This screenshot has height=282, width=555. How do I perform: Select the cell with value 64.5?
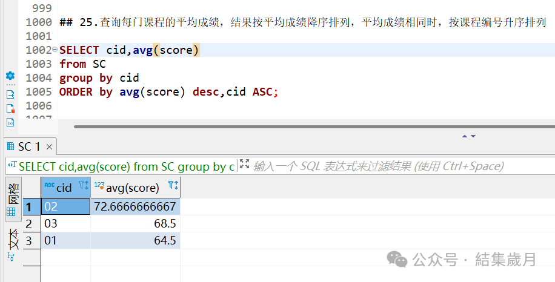(136, 241)
